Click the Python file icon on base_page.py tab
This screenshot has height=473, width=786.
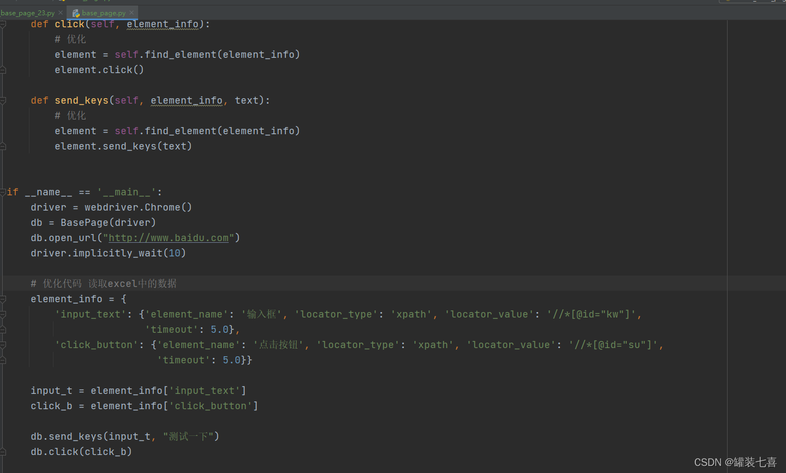pos(76,13)
